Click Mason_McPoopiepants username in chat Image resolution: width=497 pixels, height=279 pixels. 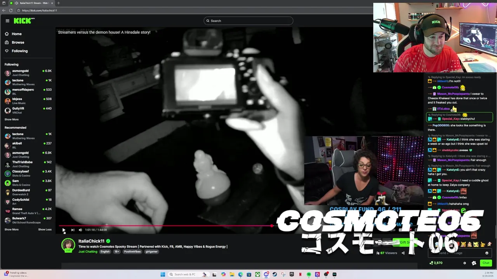coord(453,94)
